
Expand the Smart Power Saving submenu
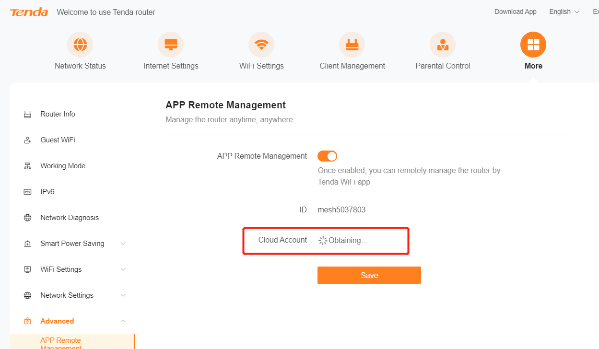(123, 244)
